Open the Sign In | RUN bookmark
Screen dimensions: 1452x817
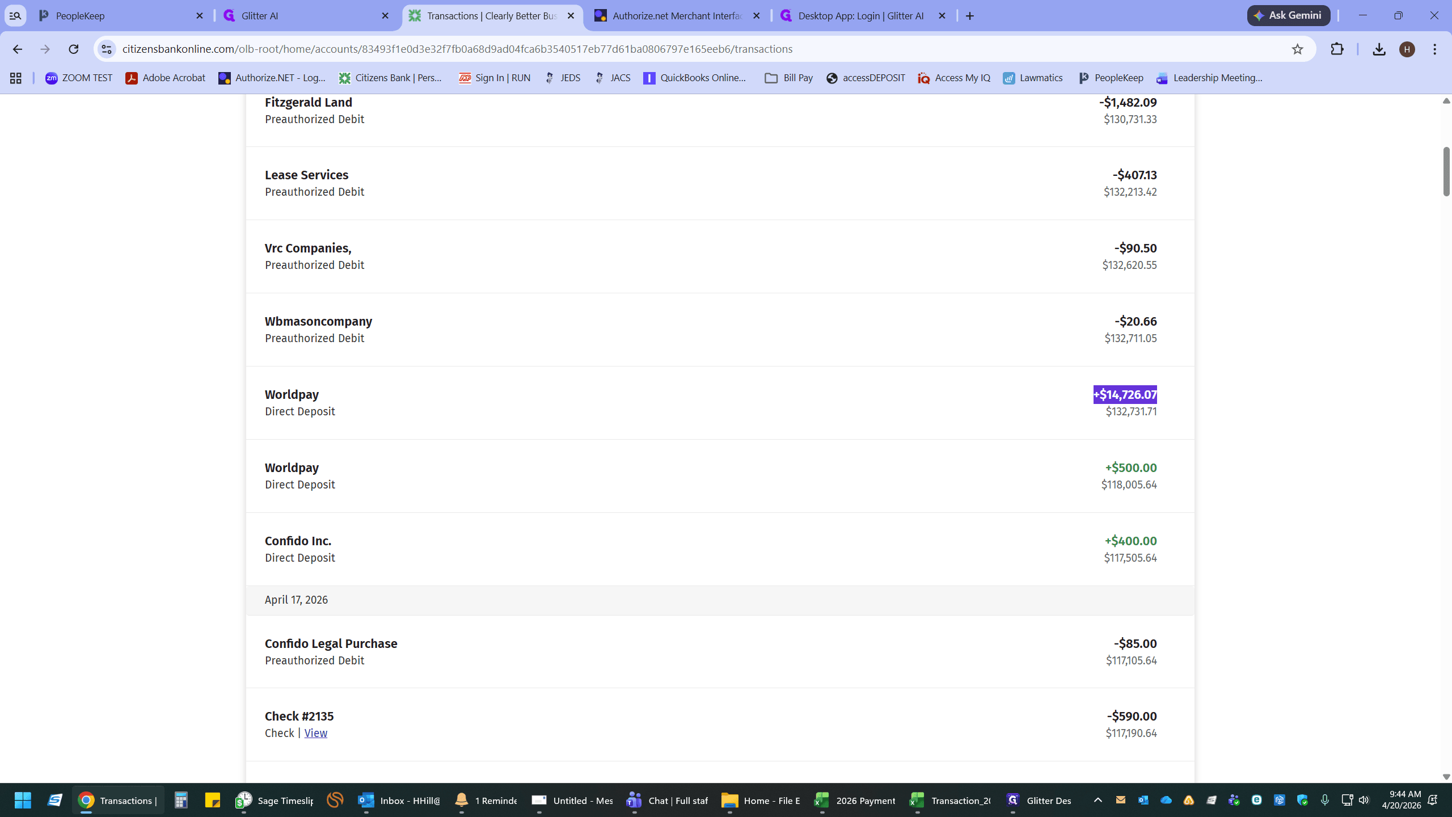(x=495, y=78)
